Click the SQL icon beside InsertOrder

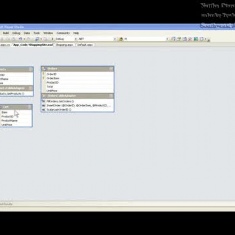[44, 106]
